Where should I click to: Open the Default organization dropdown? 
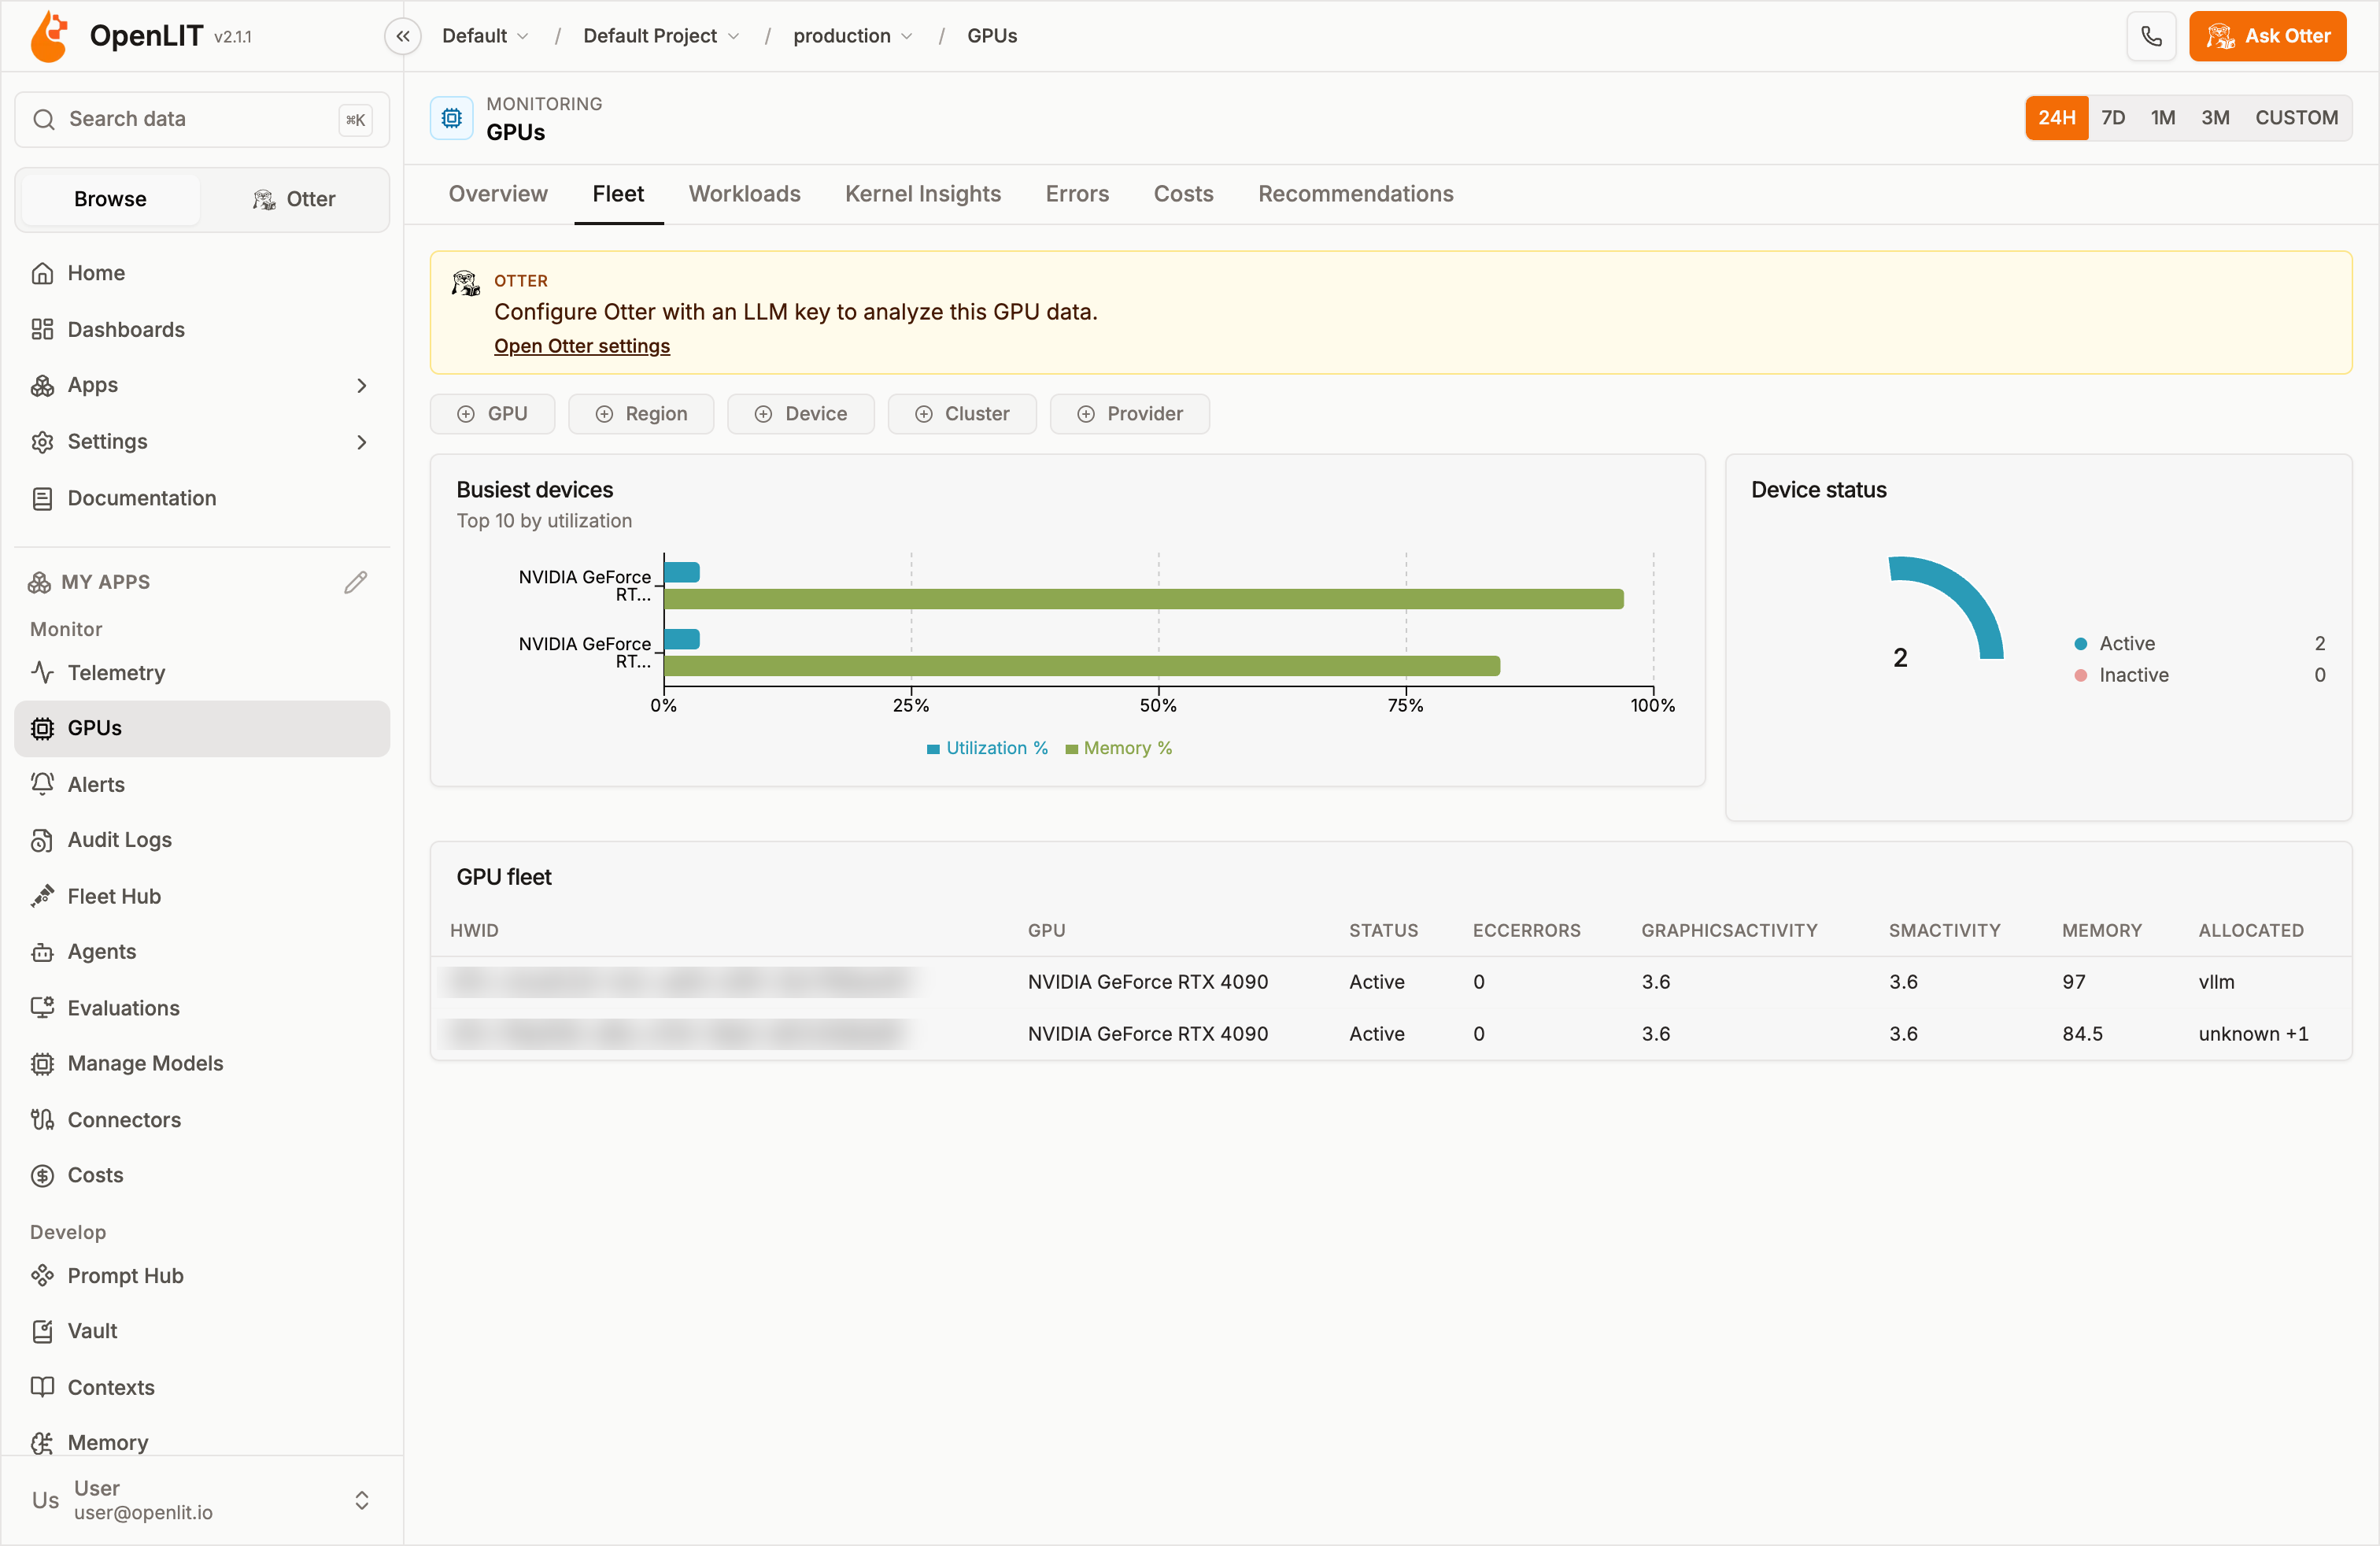coord(485,36)
